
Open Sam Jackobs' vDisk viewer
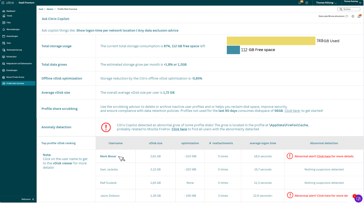109,169
